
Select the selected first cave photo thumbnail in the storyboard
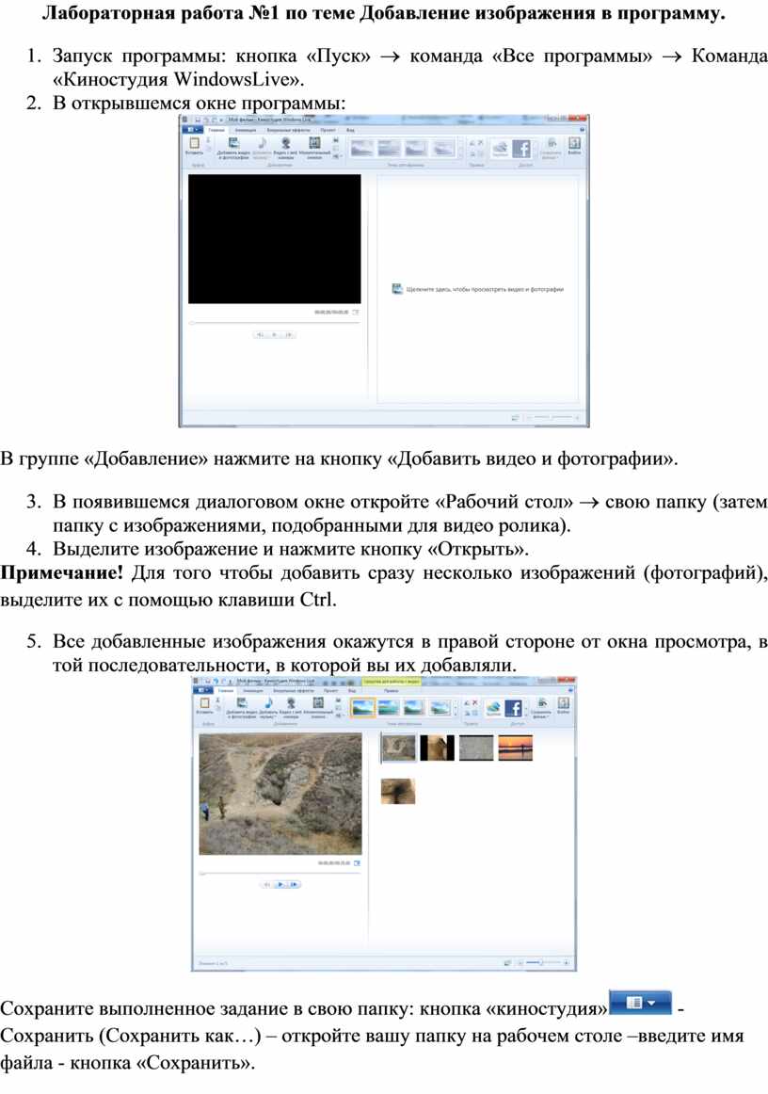click(x=398, y=748)
